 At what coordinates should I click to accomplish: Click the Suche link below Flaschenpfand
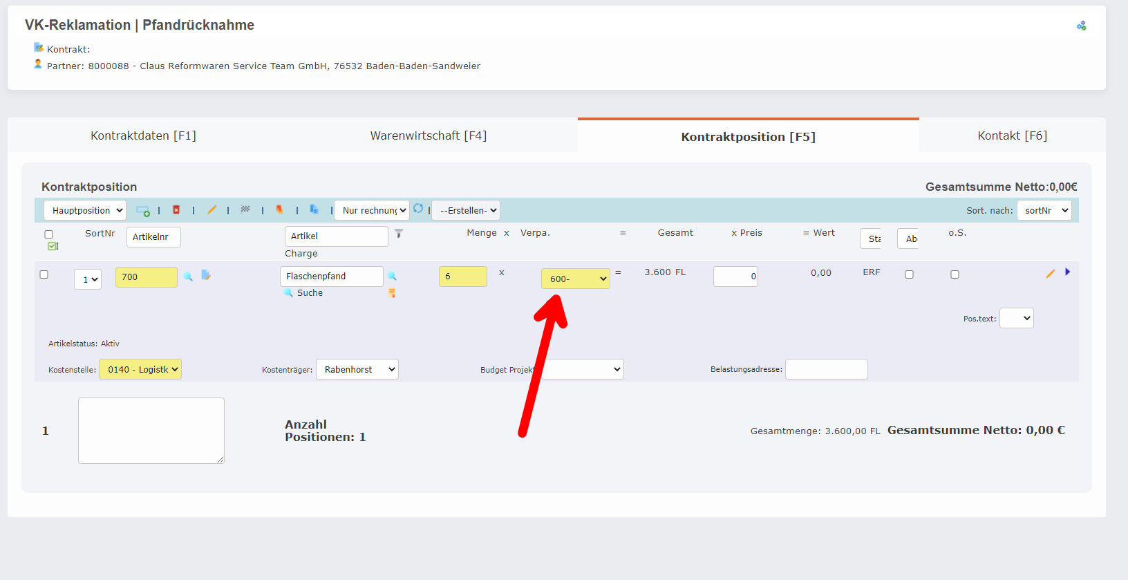(x=310, y=293)
